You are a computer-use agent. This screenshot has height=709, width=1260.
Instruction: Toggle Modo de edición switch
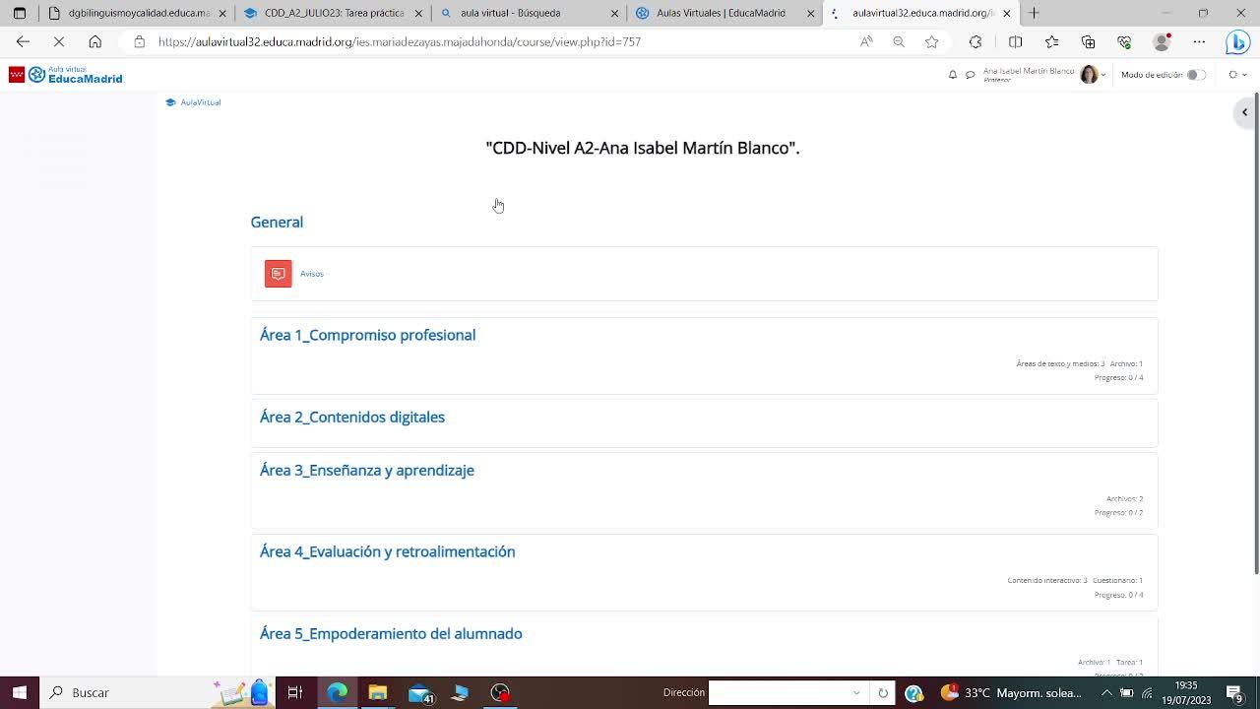point(1195,75)
